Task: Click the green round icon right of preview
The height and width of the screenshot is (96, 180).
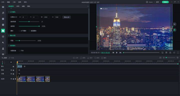Action: 174,30
